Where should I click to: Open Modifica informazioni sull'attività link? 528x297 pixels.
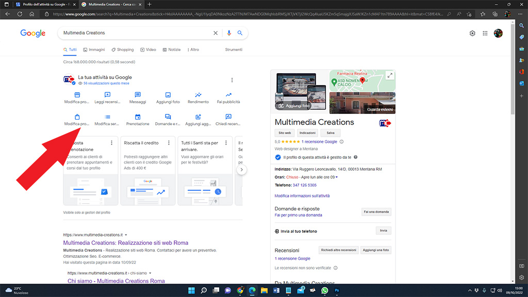tap(302, 195)
